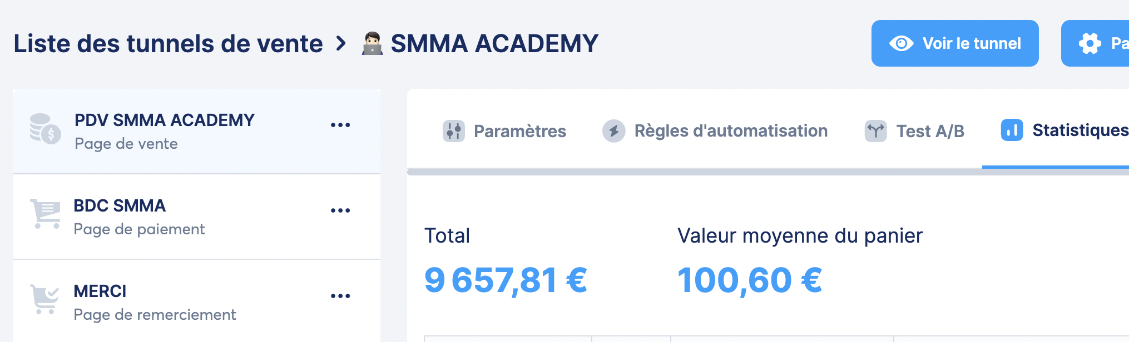
Task: Click the coins icon for PDV SMMA ACADEMY
Action: pyautogui.click(x=45, y=129)
